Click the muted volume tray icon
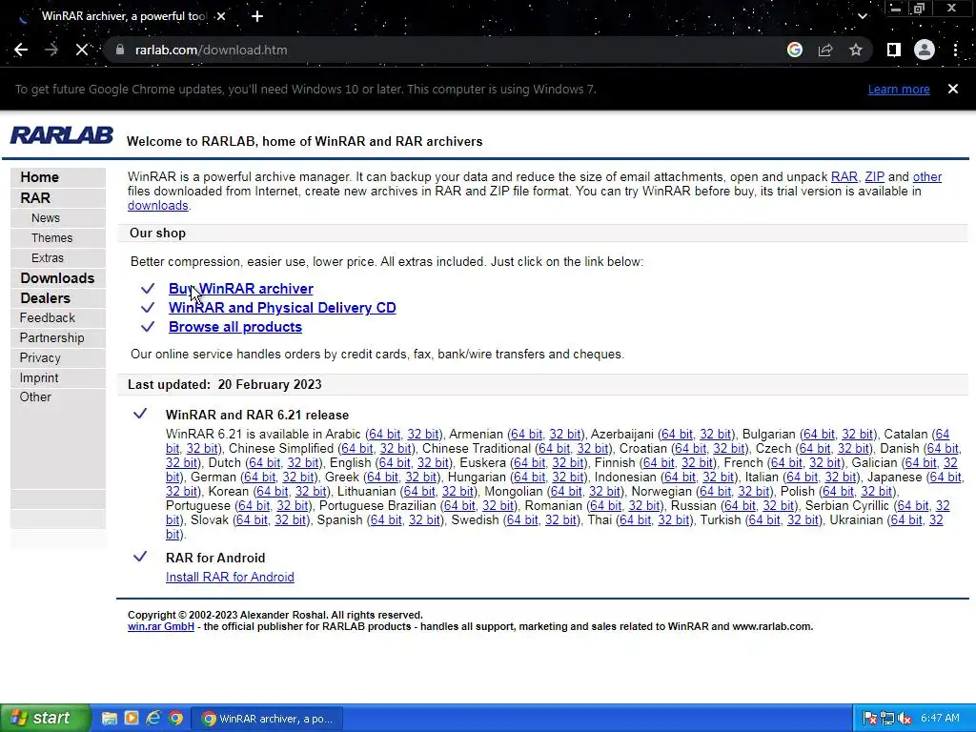The width and height of the screenshot is (976, 732). (x=905, y=719)
